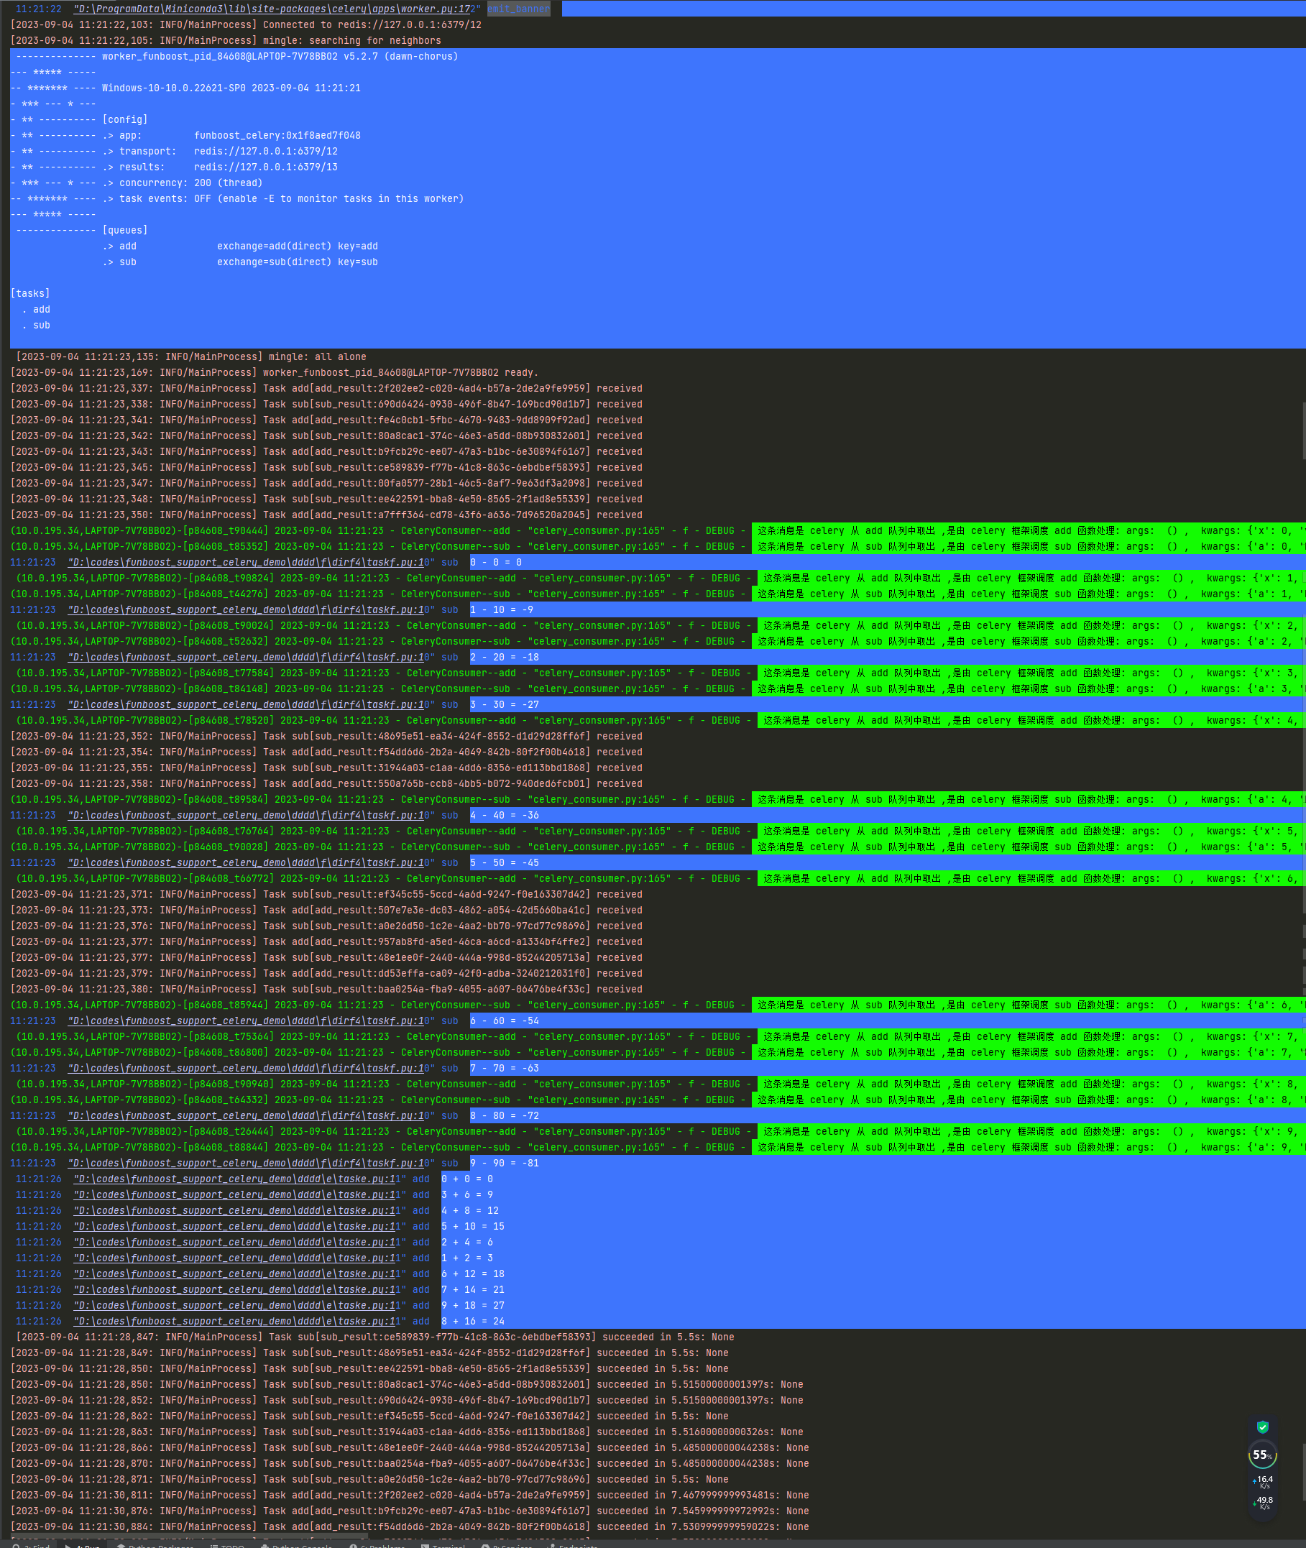Viewport: 1306px width, 1548px height.
Task: Open the TODO tool window tab
Action: point(227,1545)
